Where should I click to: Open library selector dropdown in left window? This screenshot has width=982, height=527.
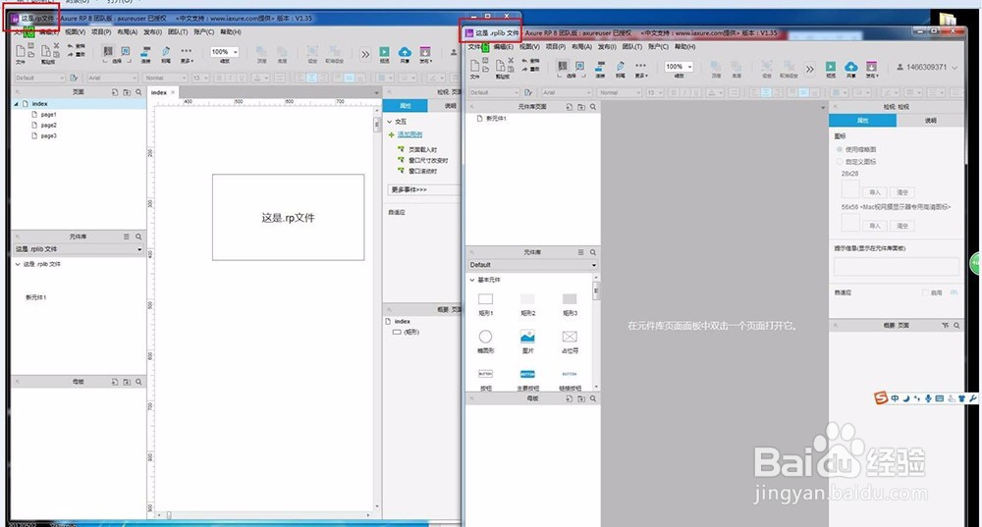click(x=79, y=249)
